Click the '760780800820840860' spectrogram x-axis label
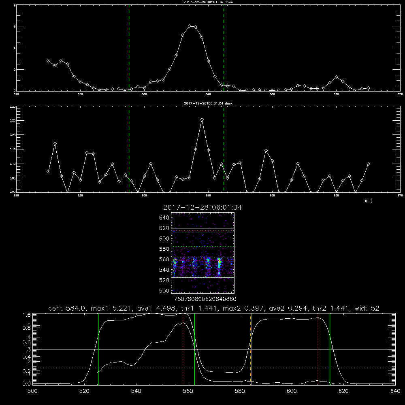 click(x=205, y=299)
